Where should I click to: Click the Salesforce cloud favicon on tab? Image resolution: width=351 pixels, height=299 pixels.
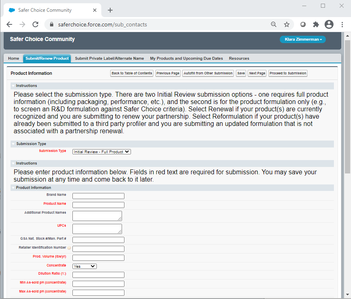[x=12, y=10]
